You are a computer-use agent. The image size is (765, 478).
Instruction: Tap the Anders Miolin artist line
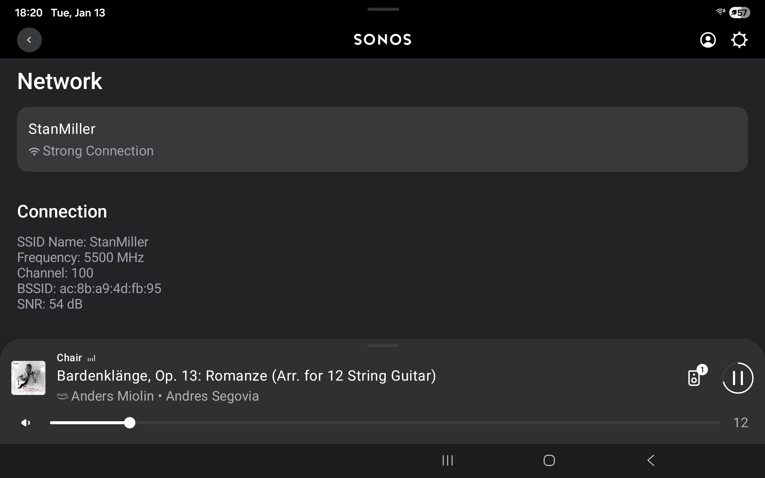click(x=165, y=396)
